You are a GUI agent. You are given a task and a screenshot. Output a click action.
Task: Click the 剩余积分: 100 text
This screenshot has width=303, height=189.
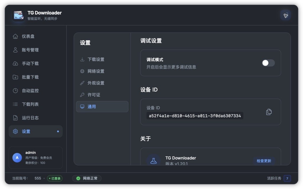[x=35, y=163]
